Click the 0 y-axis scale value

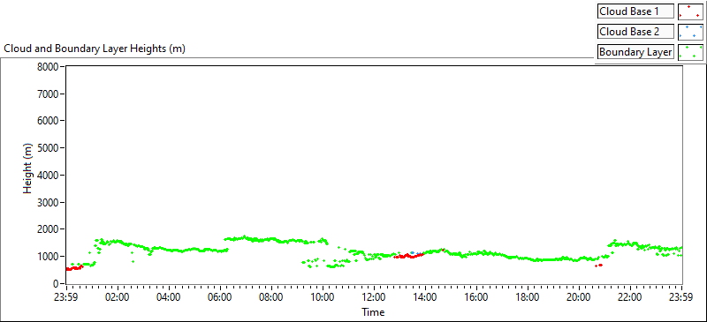click(56, 284)
